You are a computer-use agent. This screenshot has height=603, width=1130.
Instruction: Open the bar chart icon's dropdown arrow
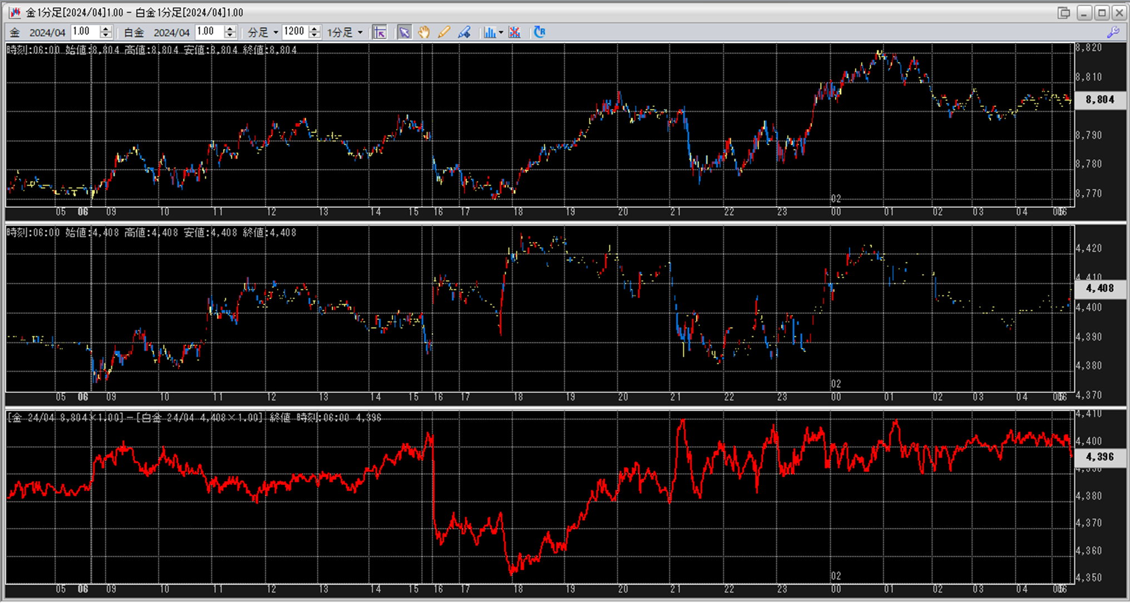click(501, 32)
